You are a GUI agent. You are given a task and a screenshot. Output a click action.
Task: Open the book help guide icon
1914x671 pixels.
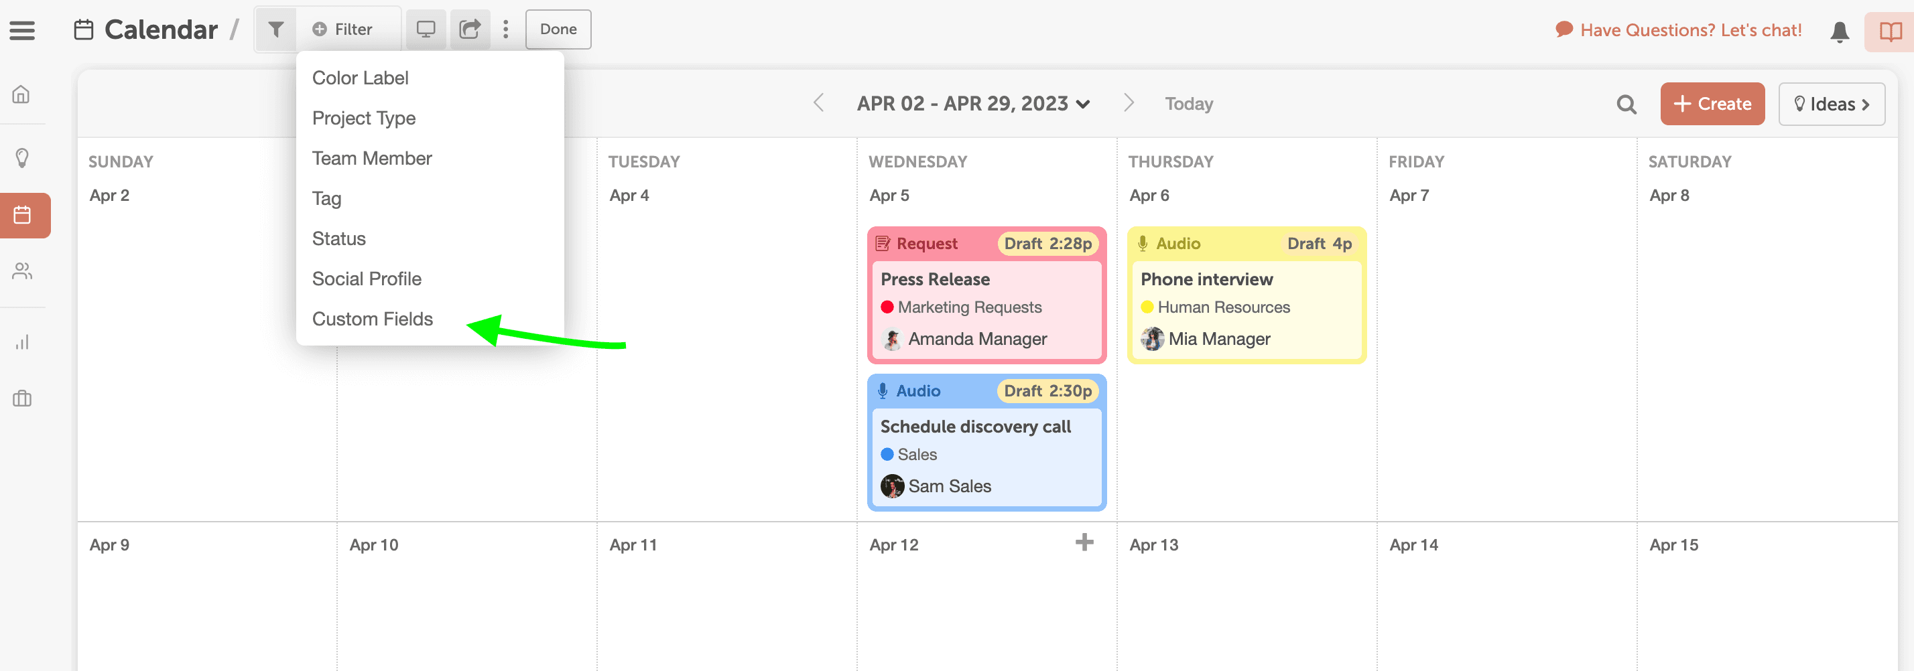coord(1891,31)
